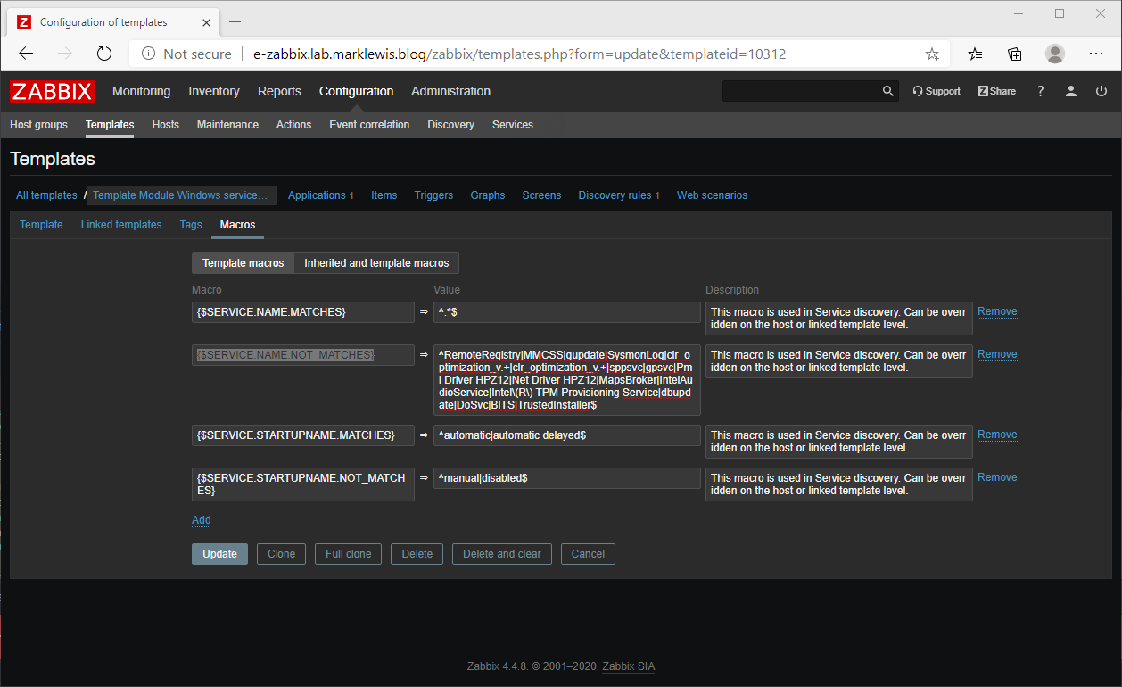
Task: Open the Monitoring menu
Action: coord(141,91)
